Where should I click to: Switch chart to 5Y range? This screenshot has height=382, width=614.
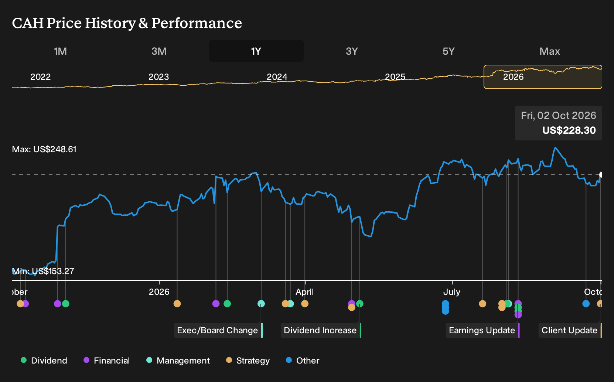click(448, 51)
